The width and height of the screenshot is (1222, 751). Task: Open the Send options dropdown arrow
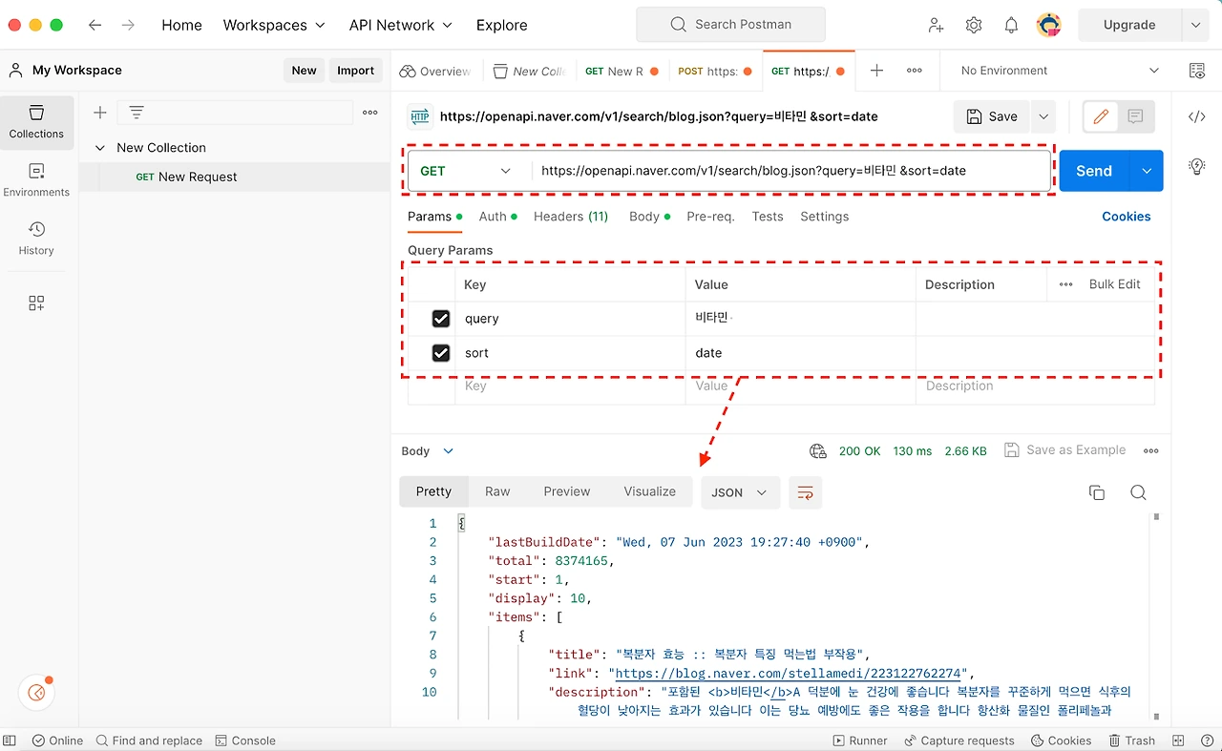pos(1146,171)
